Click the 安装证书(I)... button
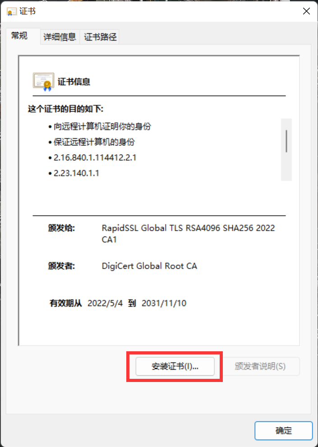 175,366
